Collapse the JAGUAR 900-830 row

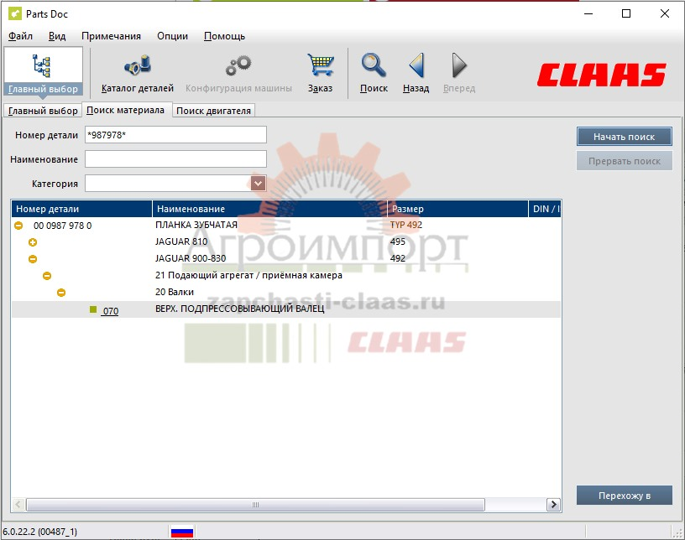coord(33,259)
